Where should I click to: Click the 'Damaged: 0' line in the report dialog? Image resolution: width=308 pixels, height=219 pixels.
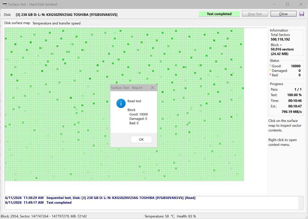[138, 119]
